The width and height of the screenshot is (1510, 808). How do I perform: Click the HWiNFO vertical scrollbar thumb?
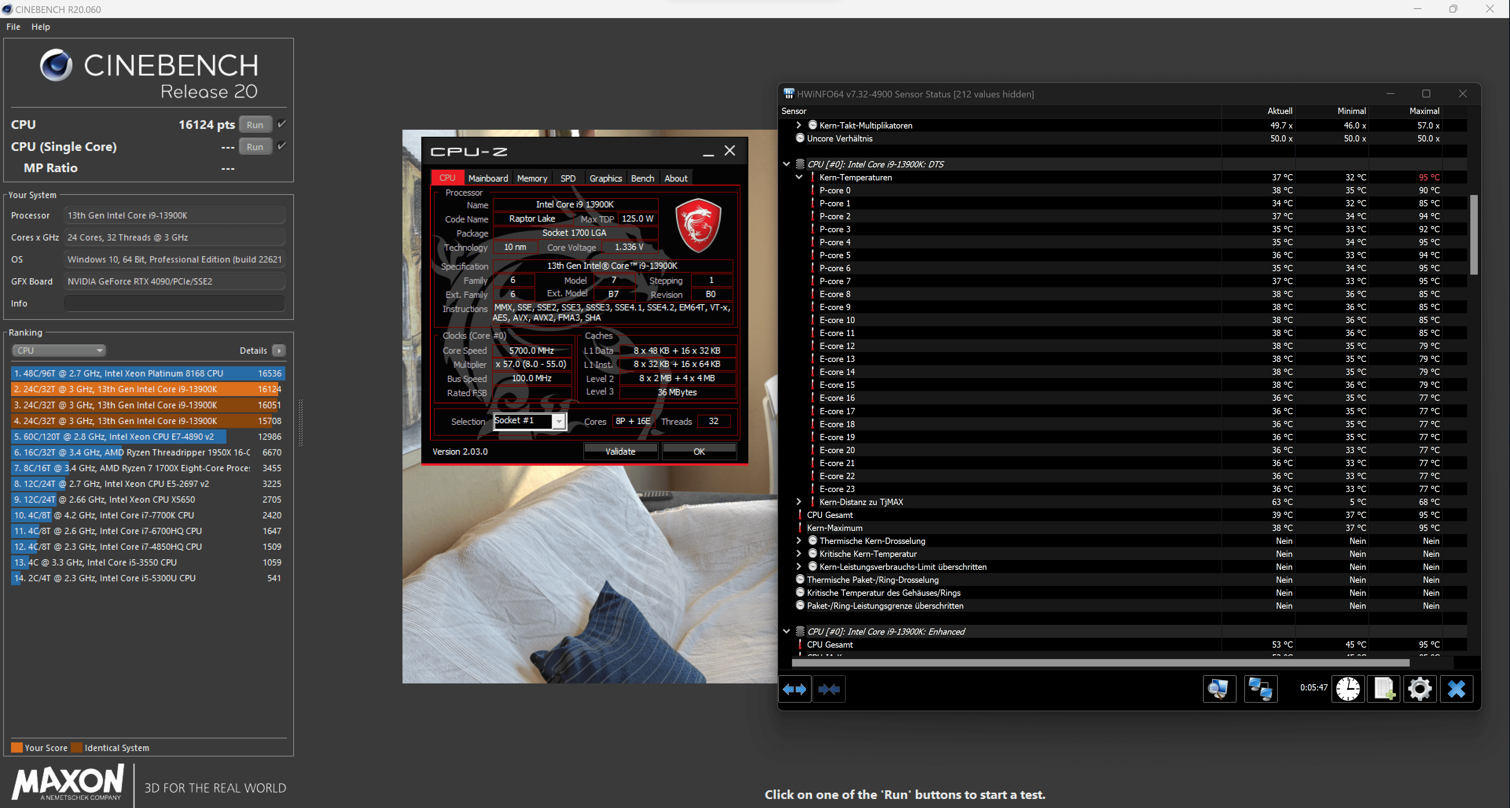tap(1473, 234)
